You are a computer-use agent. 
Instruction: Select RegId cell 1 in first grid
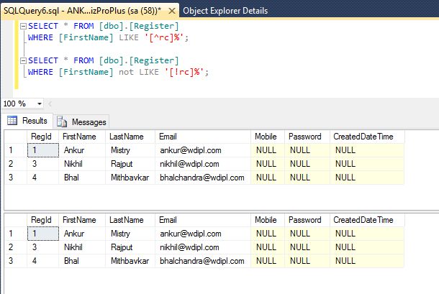[43, 150]
